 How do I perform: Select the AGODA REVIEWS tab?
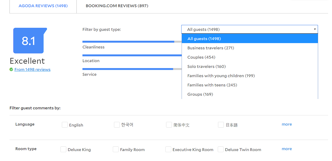43,5
